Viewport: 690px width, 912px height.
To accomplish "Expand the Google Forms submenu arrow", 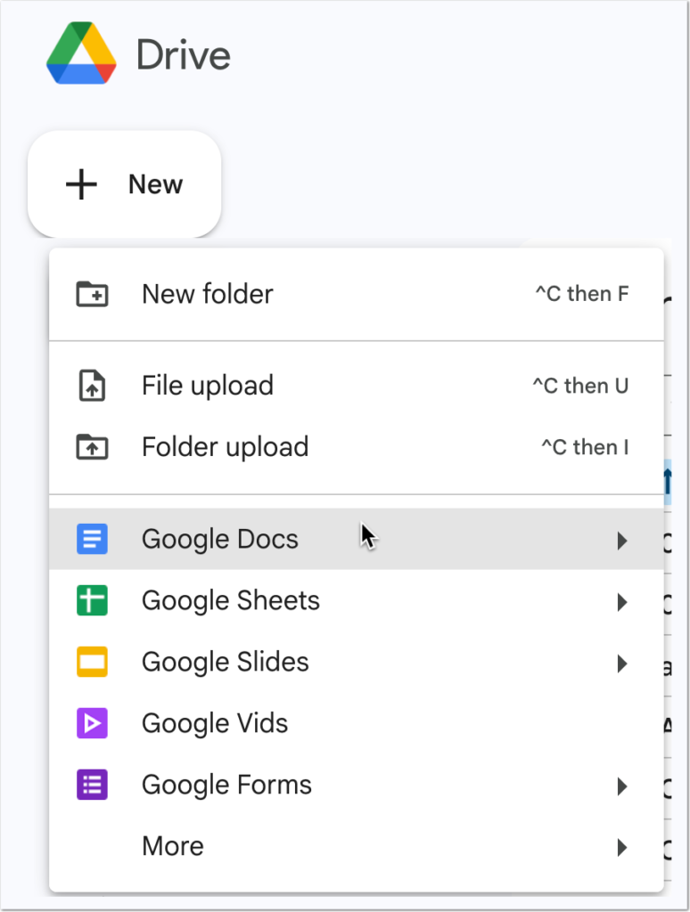I will (x=622, y=786).
